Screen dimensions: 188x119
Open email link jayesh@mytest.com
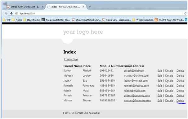(x=136, y=81)
